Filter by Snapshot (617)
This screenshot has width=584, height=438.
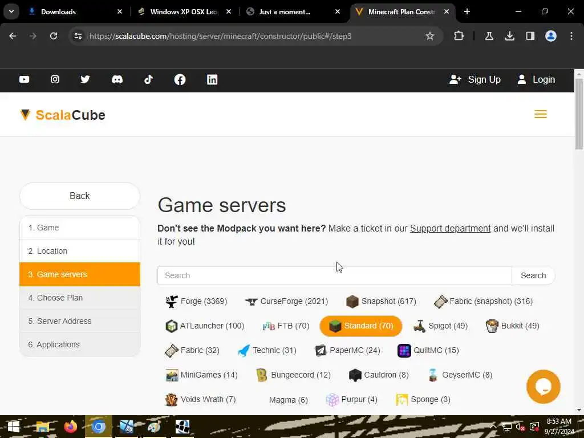[380, 301]
